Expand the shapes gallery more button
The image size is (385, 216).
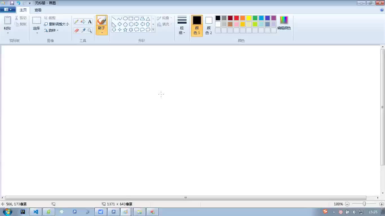[x=153, y=30]
